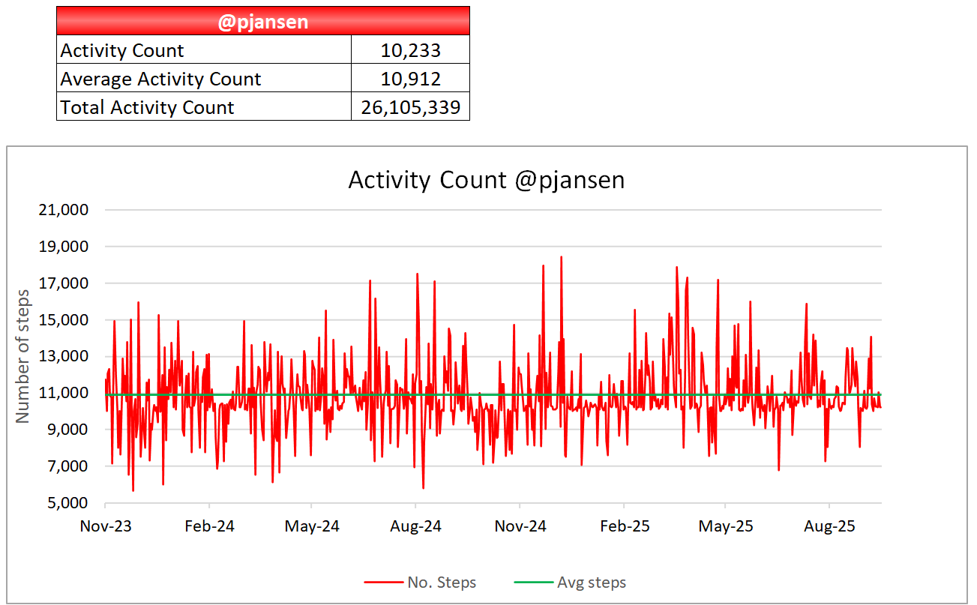Click the Aug-25 x-axis label
The width and height of the screenshot is (977, 605).
(x=829, y=526)
